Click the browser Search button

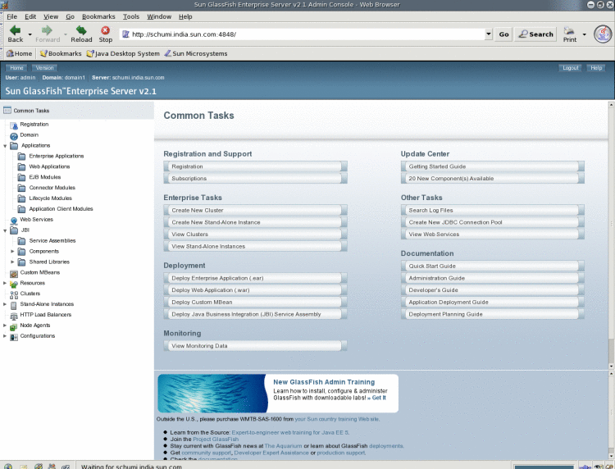click(x=535, y=34)
